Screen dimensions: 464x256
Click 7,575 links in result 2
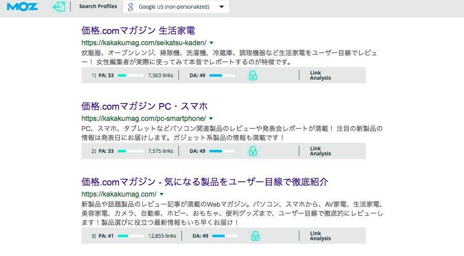click(161, 151)
